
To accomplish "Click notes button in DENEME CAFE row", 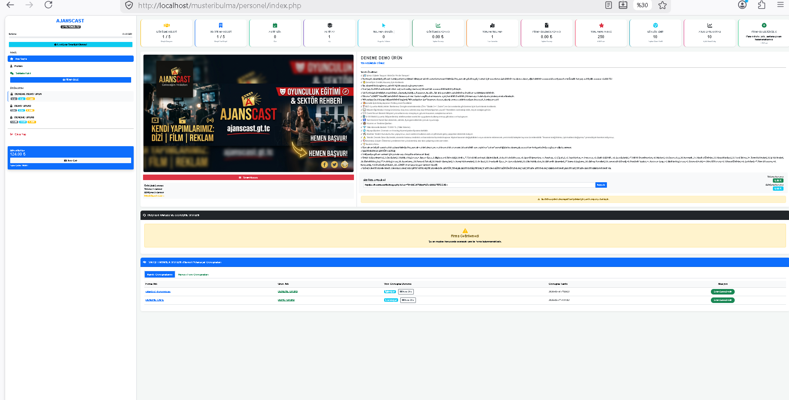I will tap(408, 300).
